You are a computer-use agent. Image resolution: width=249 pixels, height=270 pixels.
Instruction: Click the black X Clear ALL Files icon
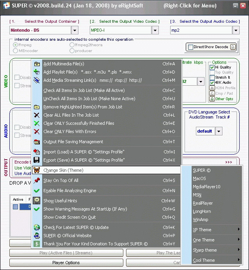click(37, 115)
